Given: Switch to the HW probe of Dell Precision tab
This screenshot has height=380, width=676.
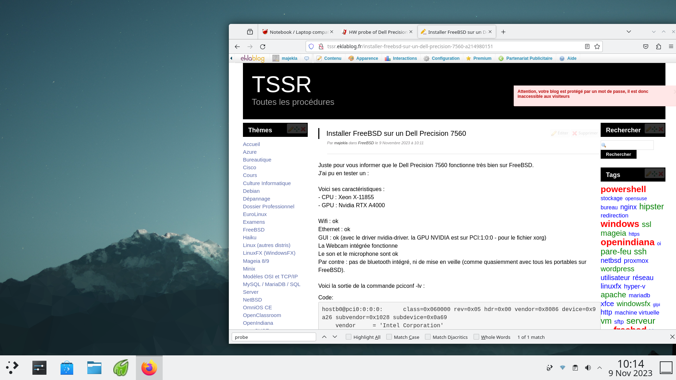Looking at the screenshot, I should (x=377, y=32).
